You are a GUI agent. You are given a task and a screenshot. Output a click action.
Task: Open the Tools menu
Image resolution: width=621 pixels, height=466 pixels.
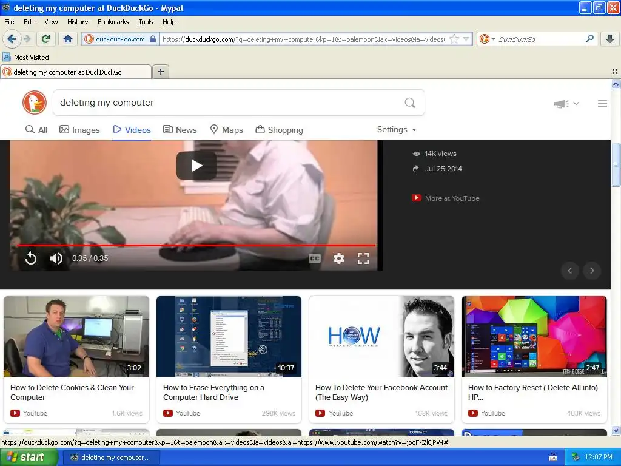[146, 22]
